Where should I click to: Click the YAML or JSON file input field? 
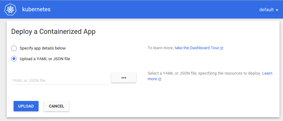[60, 81]
